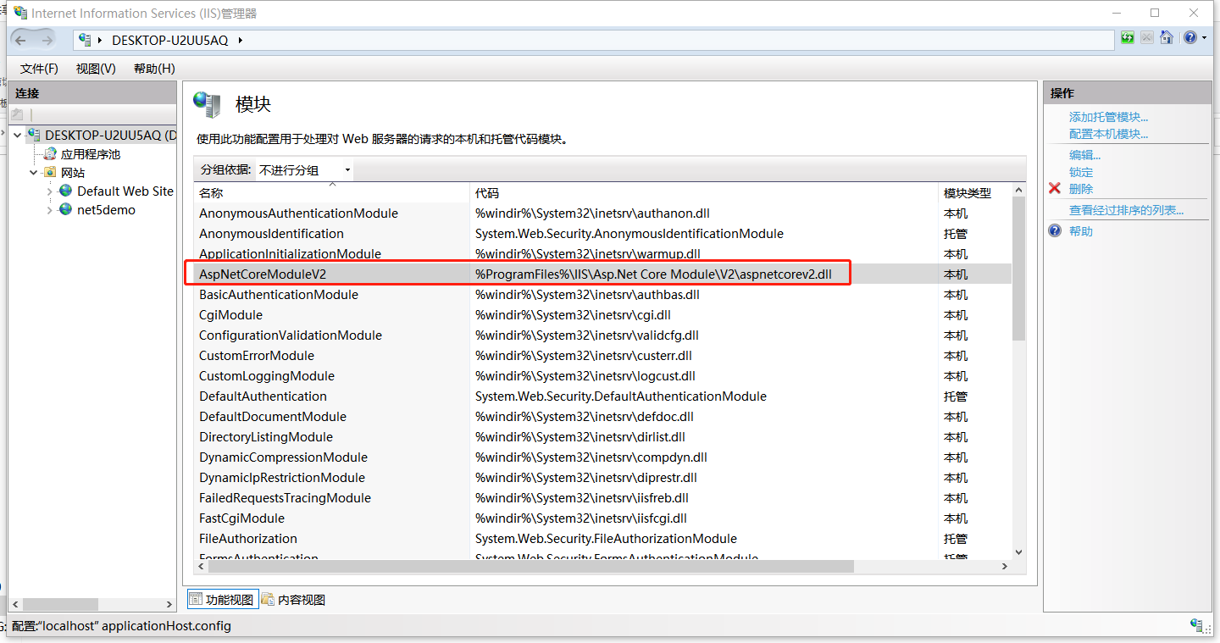Click 锁定 action link
This screenshot has height=643, width=1220.
tap(1081, 172)
